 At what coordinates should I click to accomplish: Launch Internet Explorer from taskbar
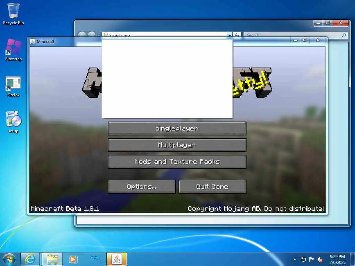[30, 259]
